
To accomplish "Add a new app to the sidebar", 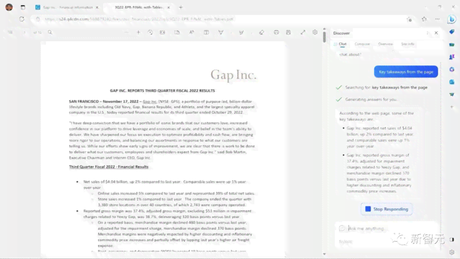I will [x=452, y=107].
